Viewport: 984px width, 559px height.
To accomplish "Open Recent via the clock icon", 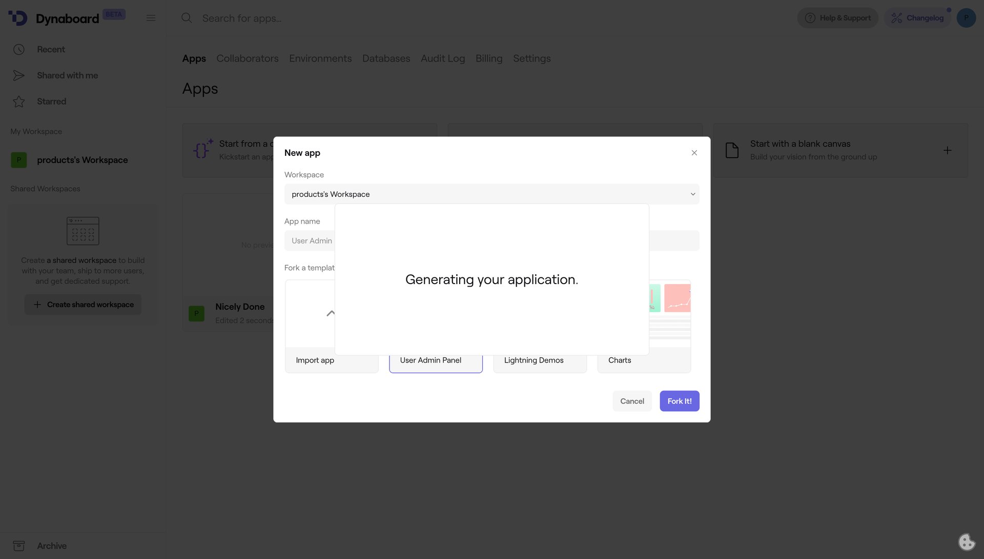I will pyautogui.click(x=19, y=49).
